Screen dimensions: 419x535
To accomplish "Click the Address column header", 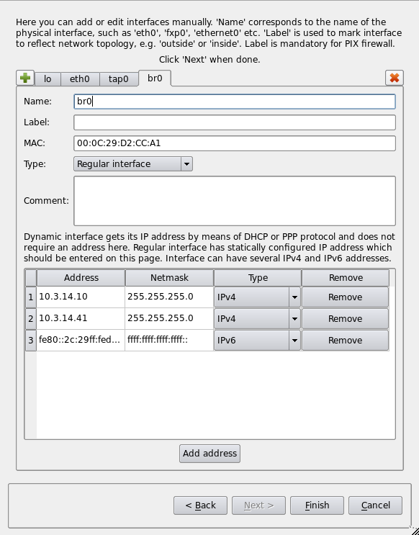I will (x=81, y=278).
